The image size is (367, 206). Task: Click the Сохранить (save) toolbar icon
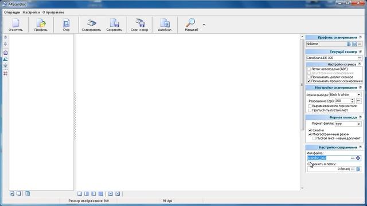(114, 25)
